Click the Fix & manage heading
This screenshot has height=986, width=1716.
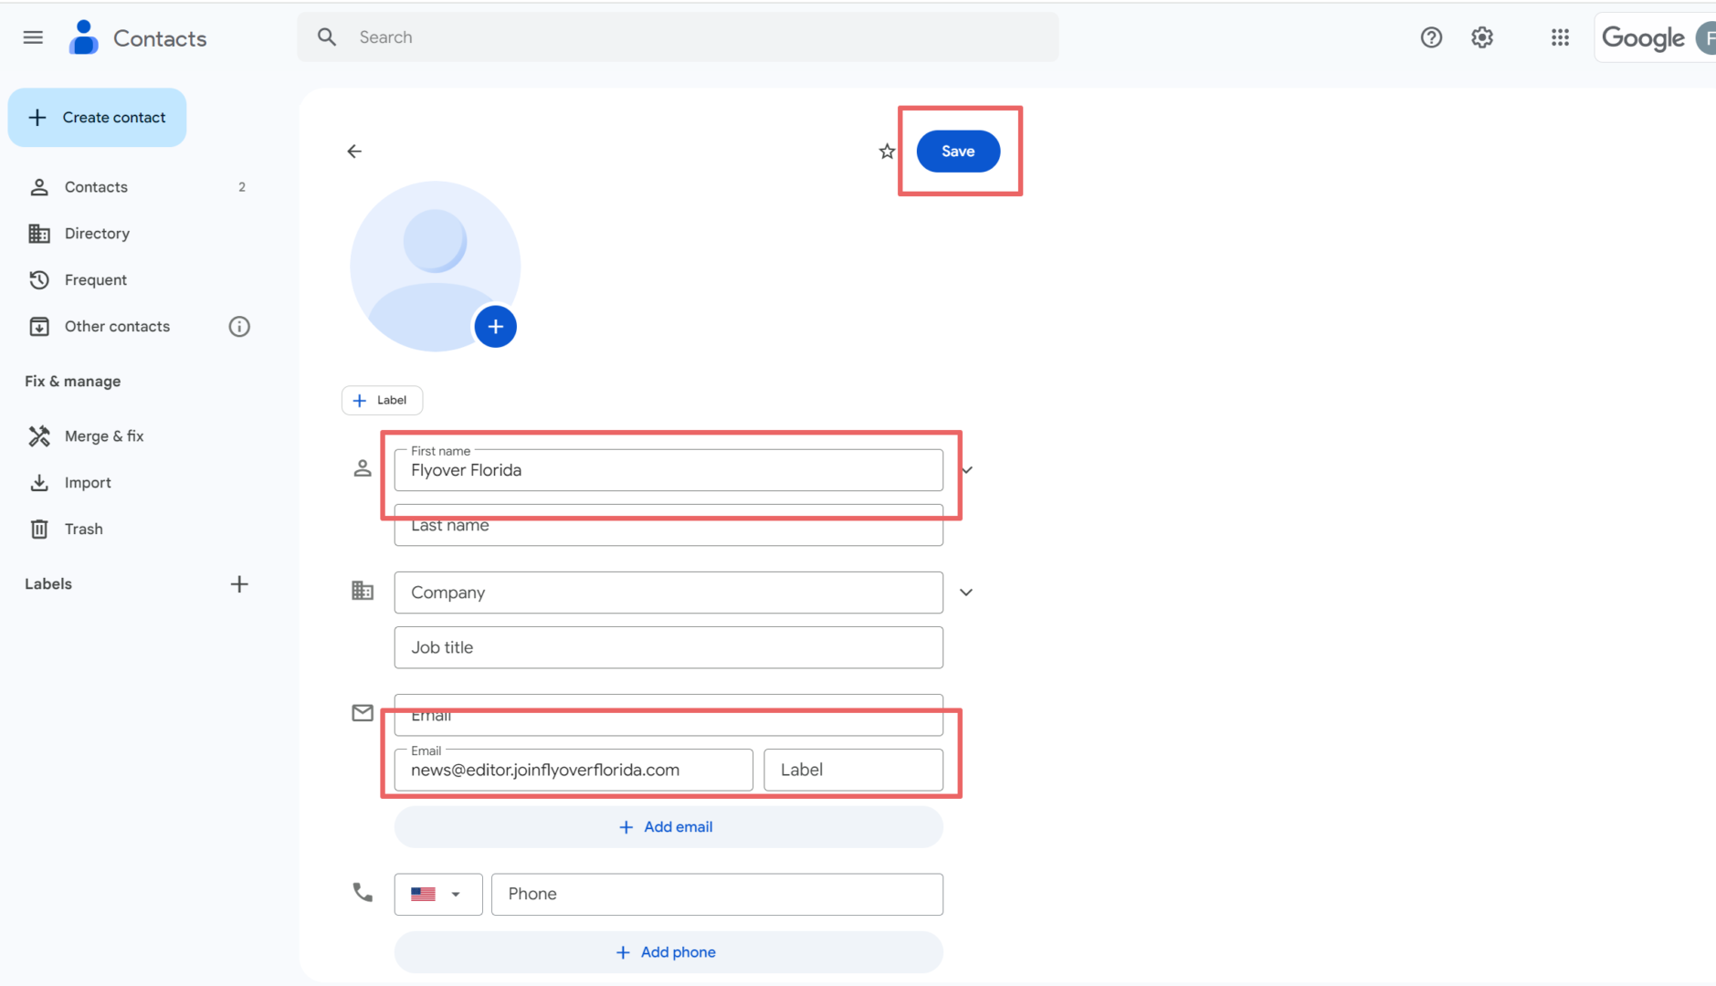73,382
